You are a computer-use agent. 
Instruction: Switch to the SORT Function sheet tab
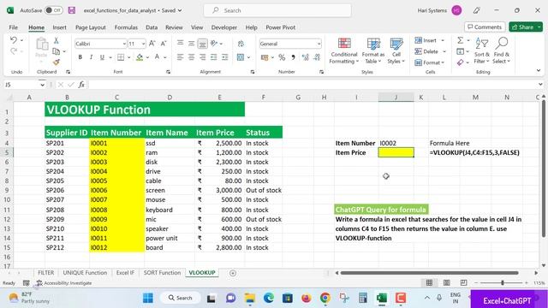click(162, 273)
